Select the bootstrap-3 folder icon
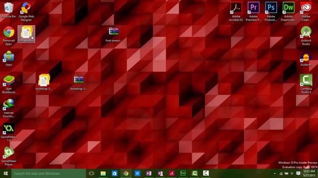 pyautogui.click(x=44, y=82)
